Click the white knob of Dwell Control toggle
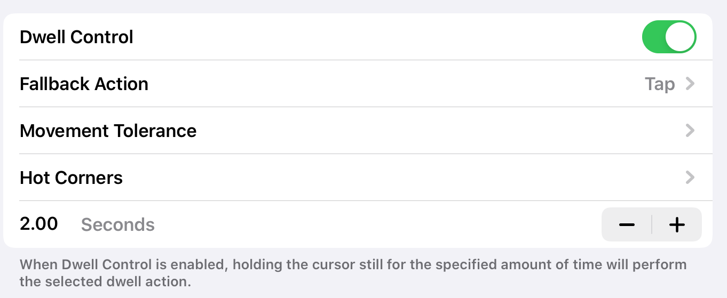The image size is (727, 298). click(x=681, y=37)
